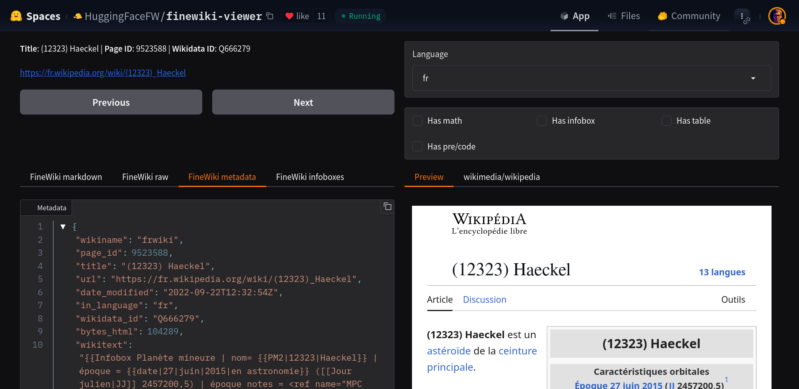Click the Hugging Face Spaces logo
Viewport: 799px width, 389px height.
17,16
